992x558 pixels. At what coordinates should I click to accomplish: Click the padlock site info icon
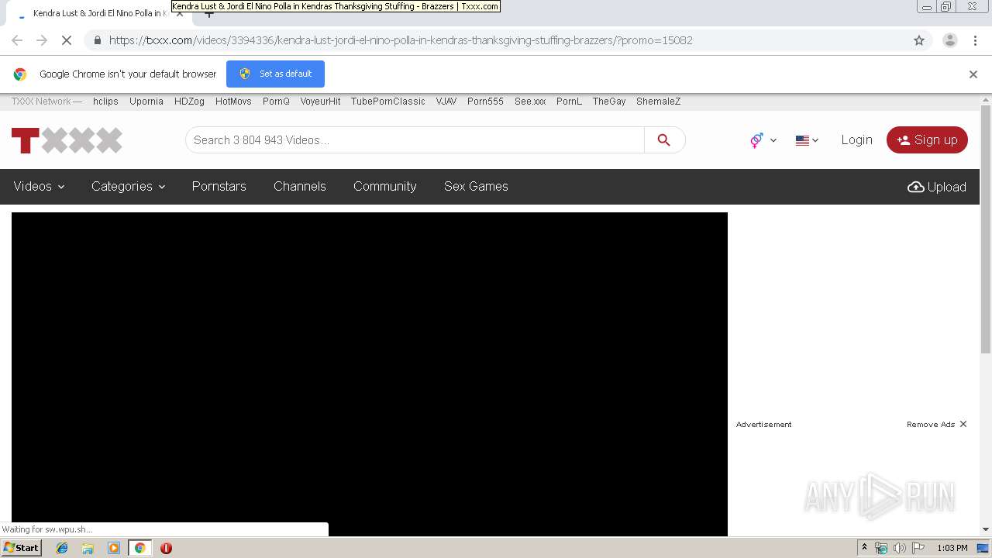tap(97, 40)
